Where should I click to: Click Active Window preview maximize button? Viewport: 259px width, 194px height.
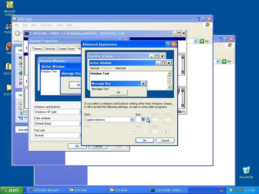163,63
